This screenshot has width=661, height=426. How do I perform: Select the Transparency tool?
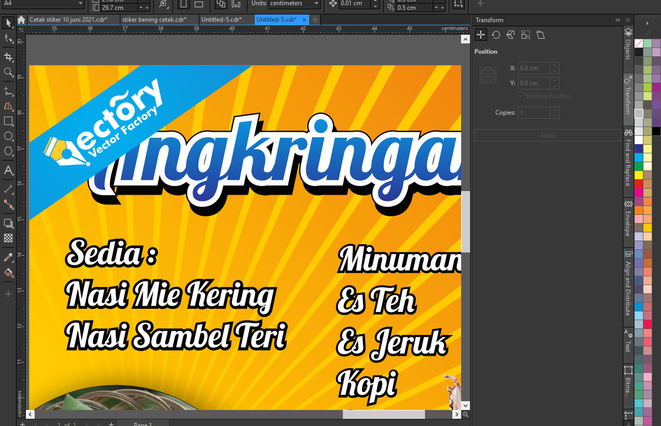point(8,238)
